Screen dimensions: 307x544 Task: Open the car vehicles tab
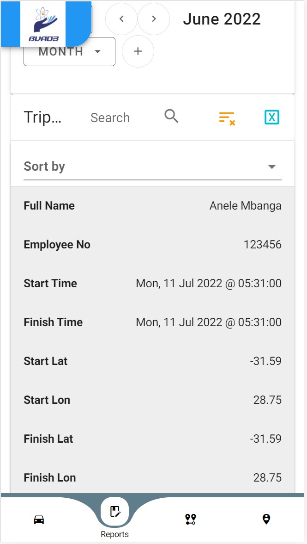pyautogui.click(x=39, y=519)
